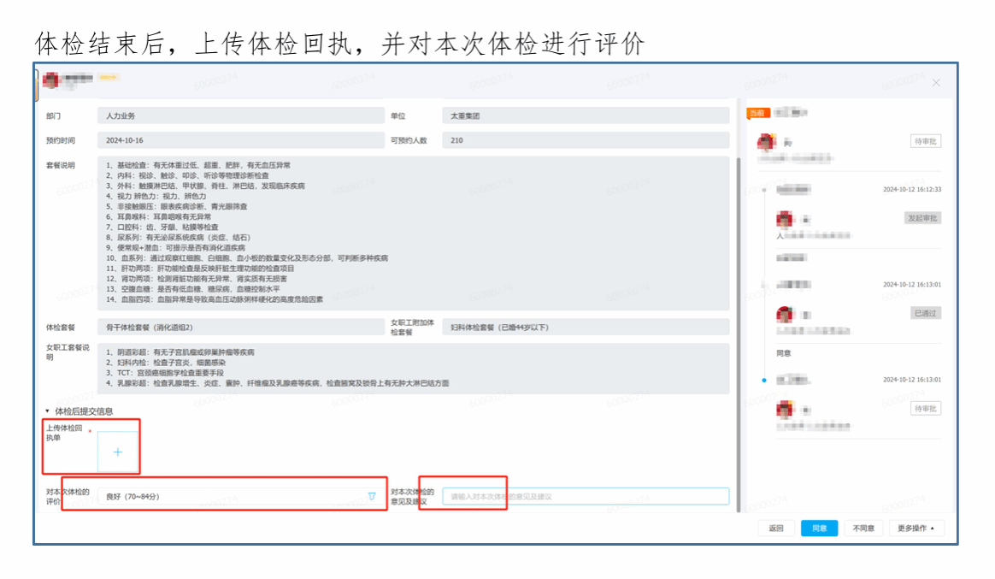Click the form's vertical scrollbar

tap(737, 257)
